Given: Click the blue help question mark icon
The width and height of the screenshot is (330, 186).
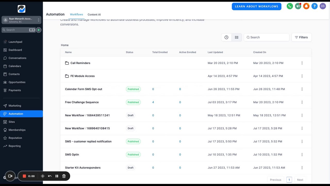Looking at the screenshot, I should [315, 6].
